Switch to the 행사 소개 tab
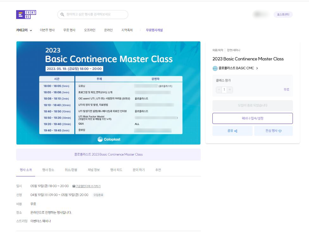 (26, 170)
